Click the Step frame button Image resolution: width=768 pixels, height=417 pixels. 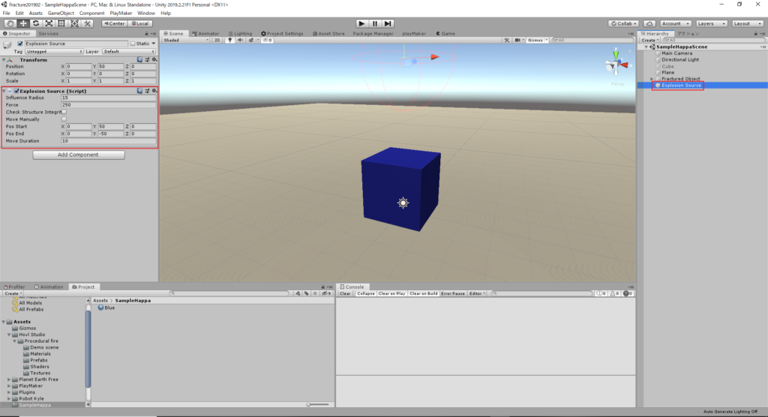pyautogui.click(x=388, y=23)
